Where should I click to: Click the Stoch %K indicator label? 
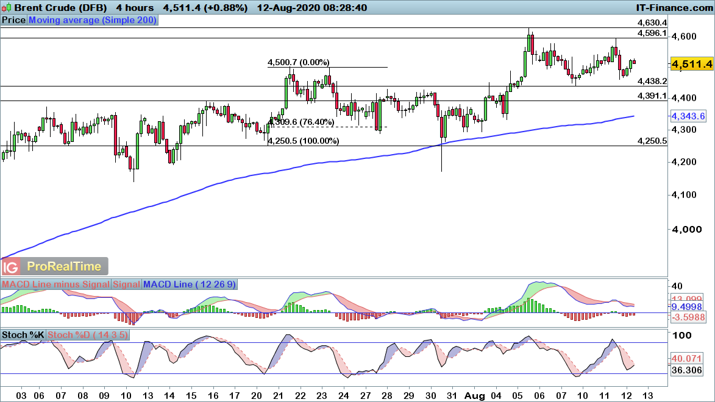point(23,335)
